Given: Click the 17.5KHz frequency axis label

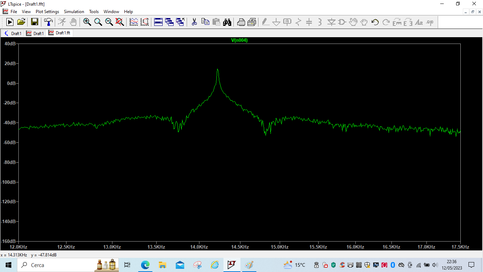Looking at the screenshot, I should [x=461, y=247].
